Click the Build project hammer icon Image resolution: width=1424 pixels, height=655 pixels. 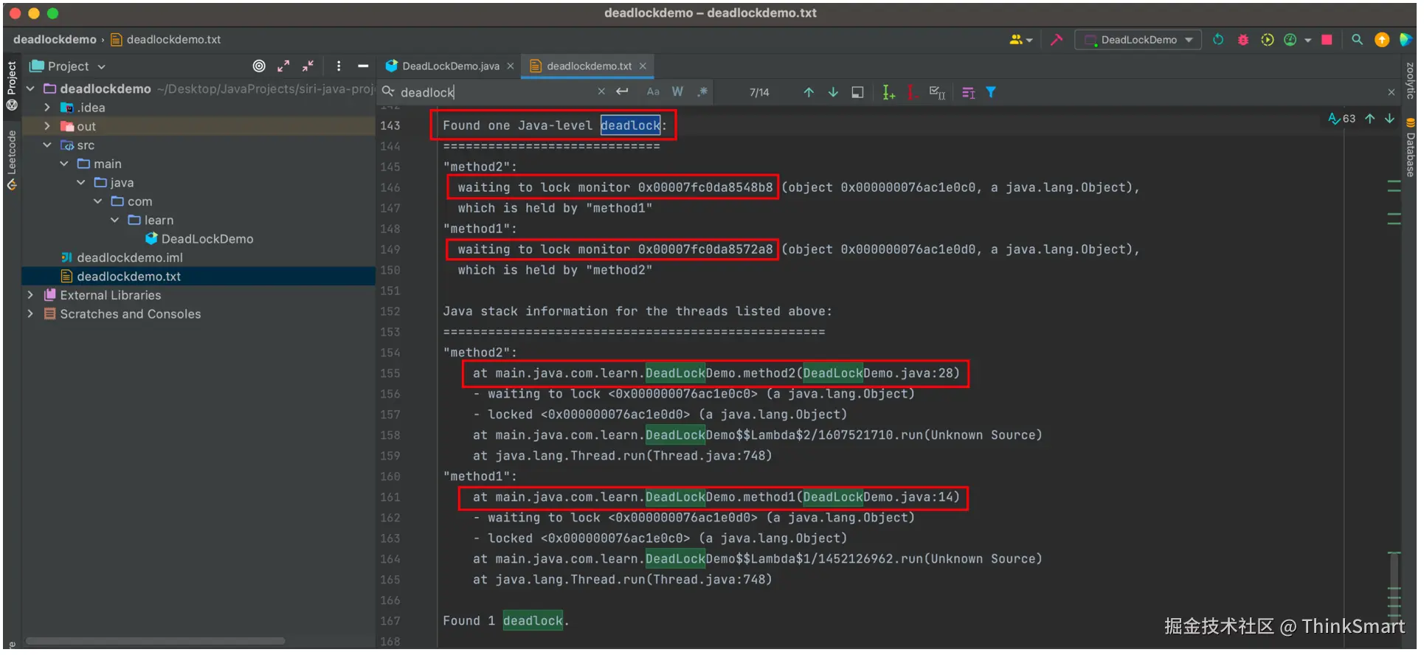tap(1057, 40)
